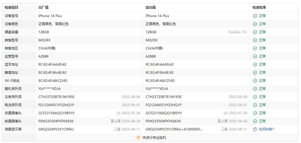Click iPhone 14 Plus in the 读出值 column
This screenshot has width=301, height=143.
(157, 16)
